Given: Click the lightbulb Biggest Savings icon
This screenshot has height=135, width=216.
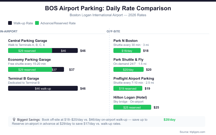Looking at the screenshot, I should (14, 119).
